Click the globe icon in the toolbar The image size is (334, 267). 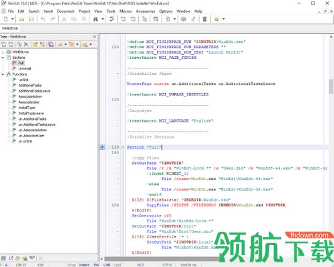click(x=184, y=19)
